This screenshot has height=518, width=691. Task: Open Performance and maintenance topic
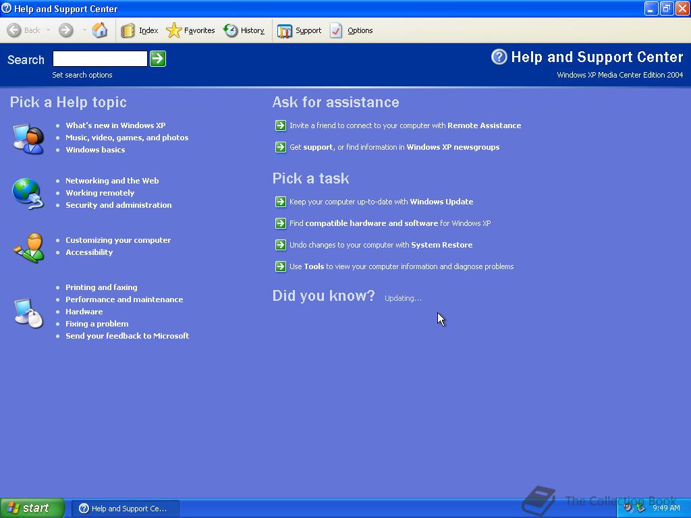click(124, 299)
